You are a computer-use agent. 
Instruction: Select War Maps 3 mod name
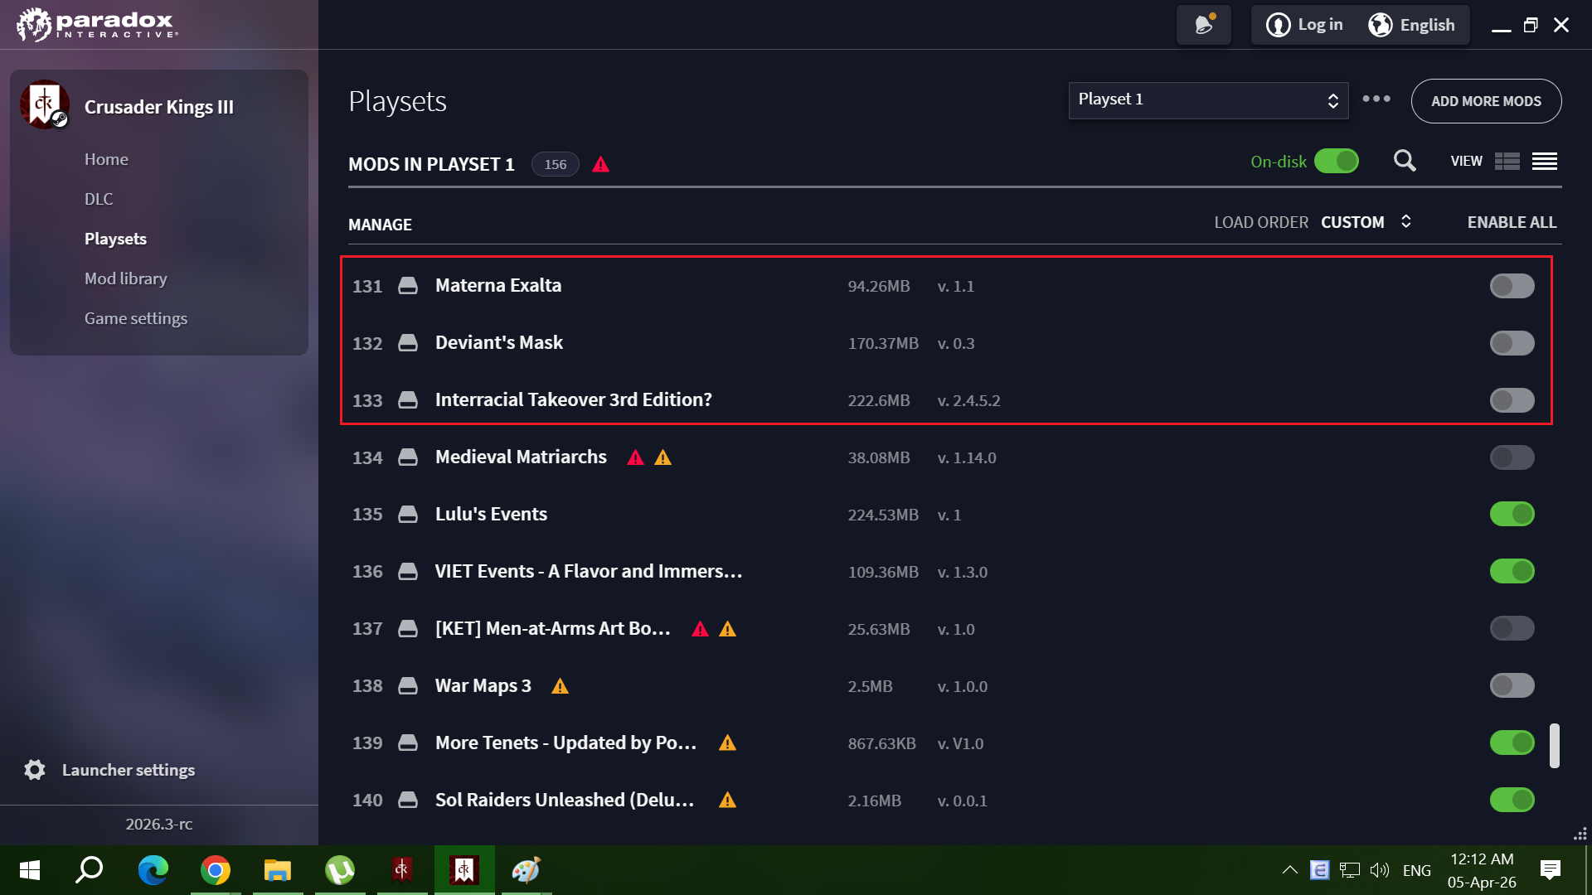click(x=483, y=686)
